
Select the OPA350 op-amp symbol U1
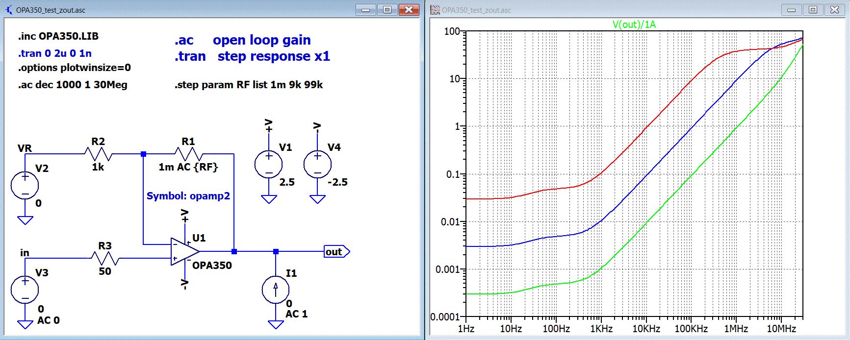coord(185,252)
